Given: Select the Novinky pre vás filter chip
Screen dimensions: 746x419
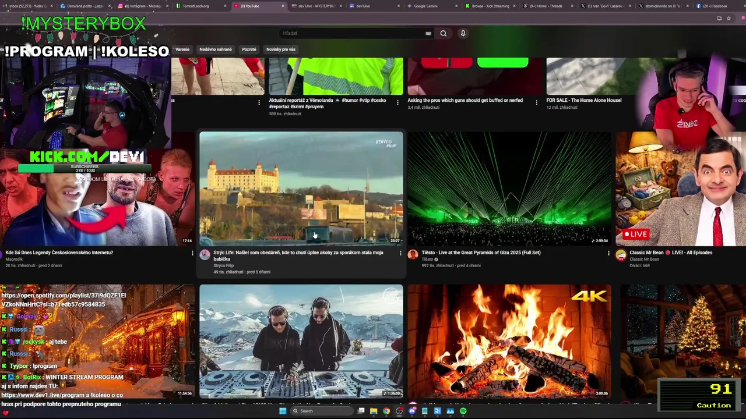Looking at the screenshot, I should 281,49.
